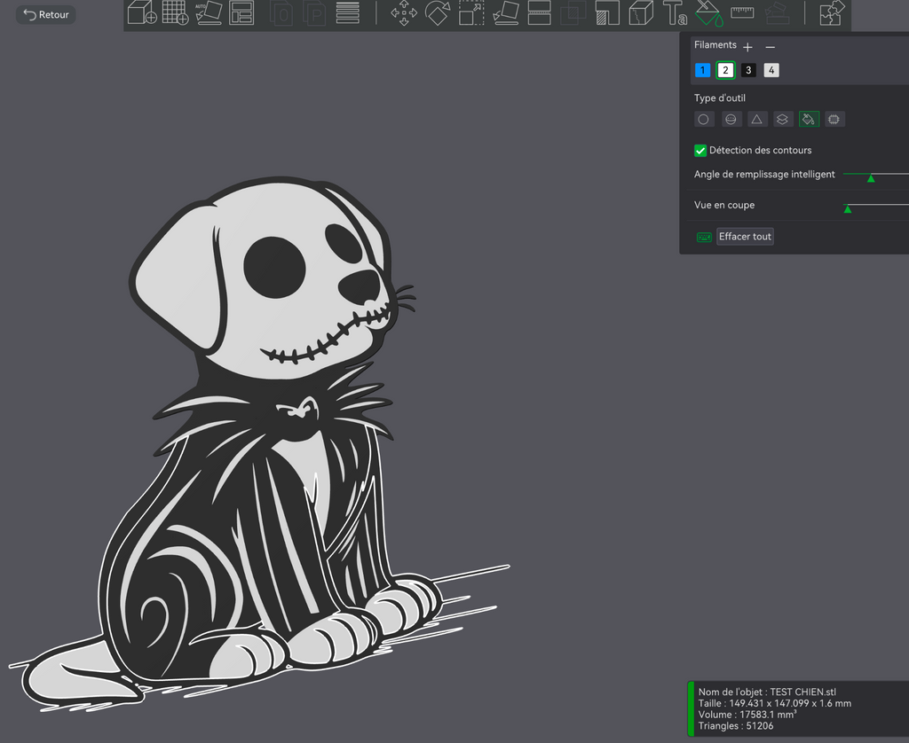Viewport: 909px width, 743px height.
Task: Select the Cut tool
Action: (539, 12)
